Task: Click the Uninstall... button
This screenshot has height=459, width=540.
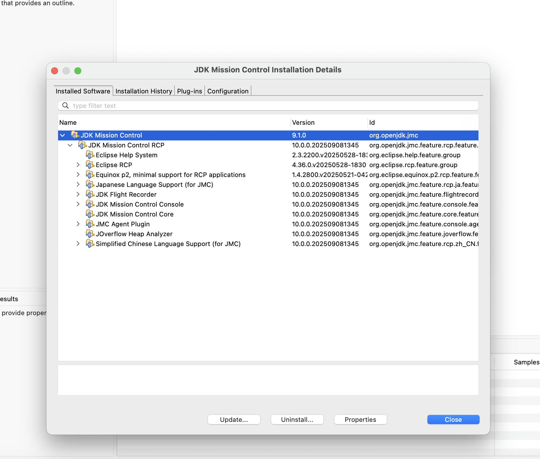Action: (x=297, y=420)
